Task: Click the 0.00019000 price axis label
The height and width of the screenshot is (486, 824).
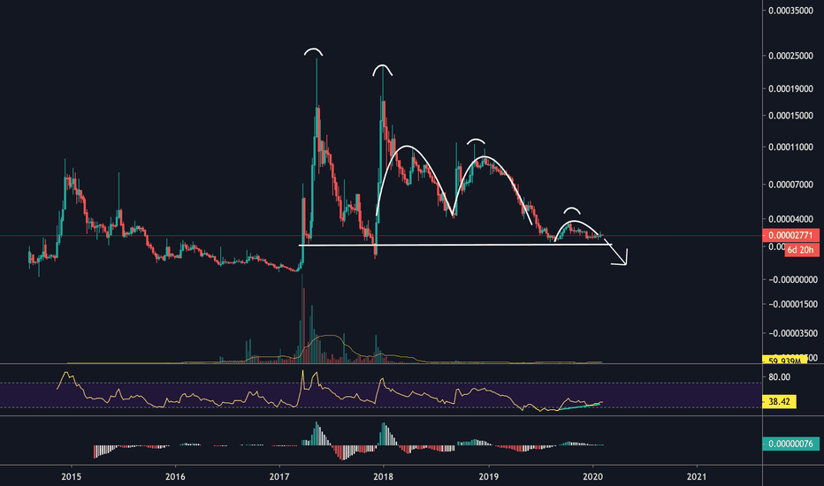Action: tap(790, 88)
